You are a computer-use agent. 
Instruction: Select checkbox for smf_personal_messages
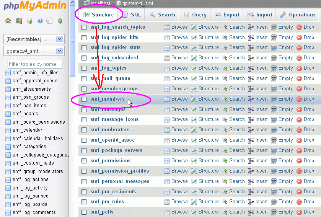click(x=84, y=181)
